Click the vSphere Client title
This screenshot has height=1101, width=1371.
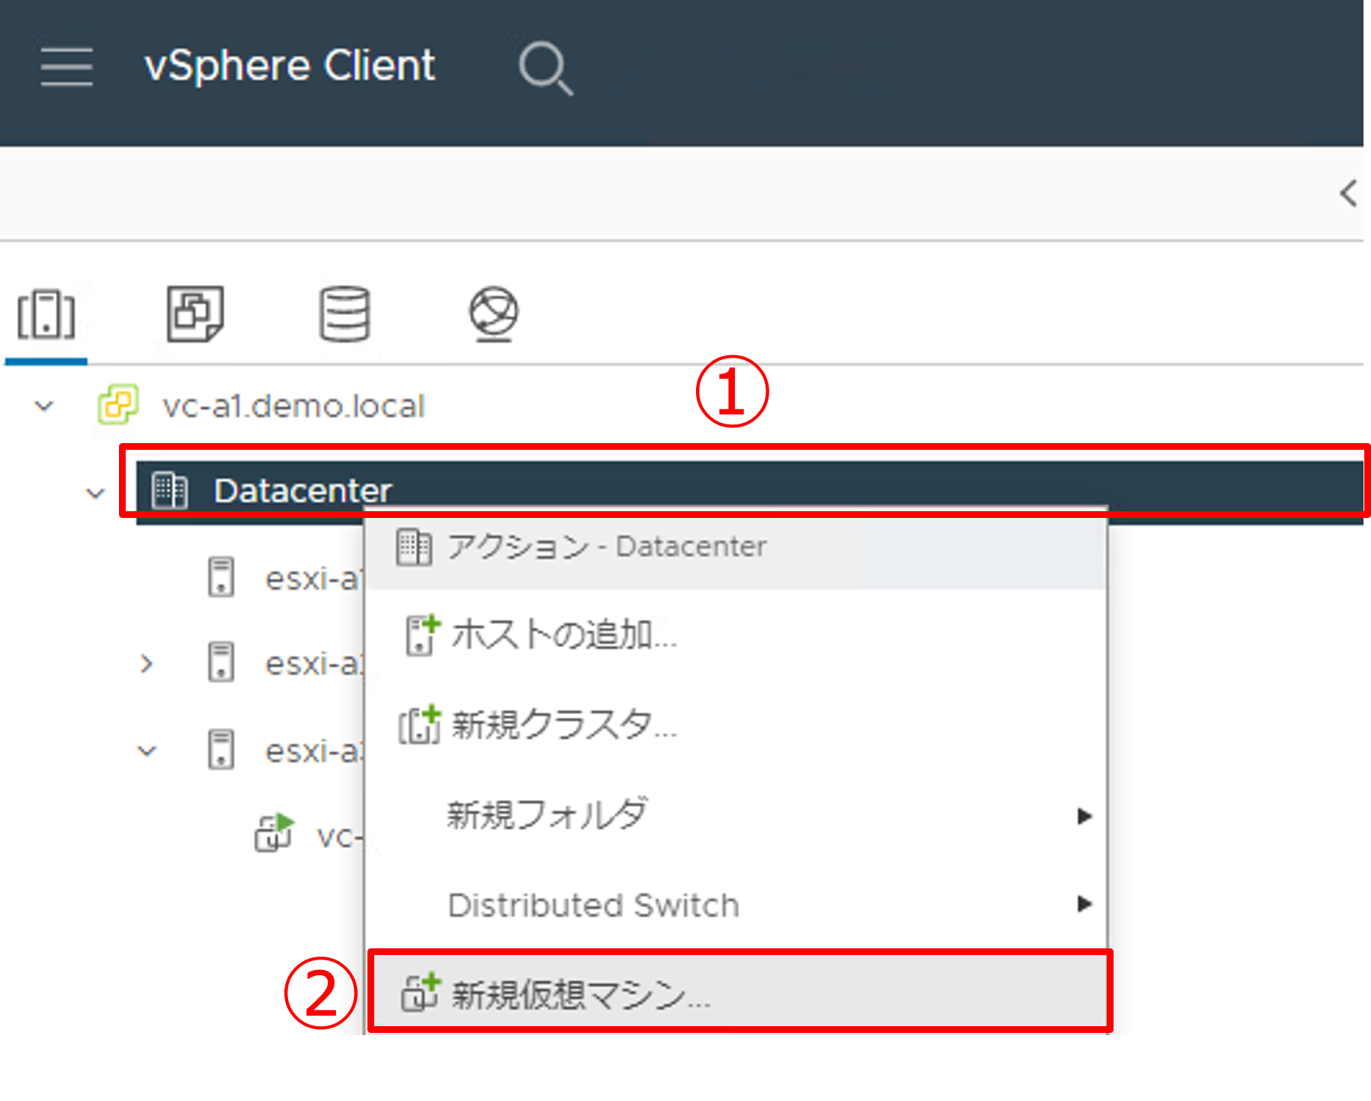(290, 66)
